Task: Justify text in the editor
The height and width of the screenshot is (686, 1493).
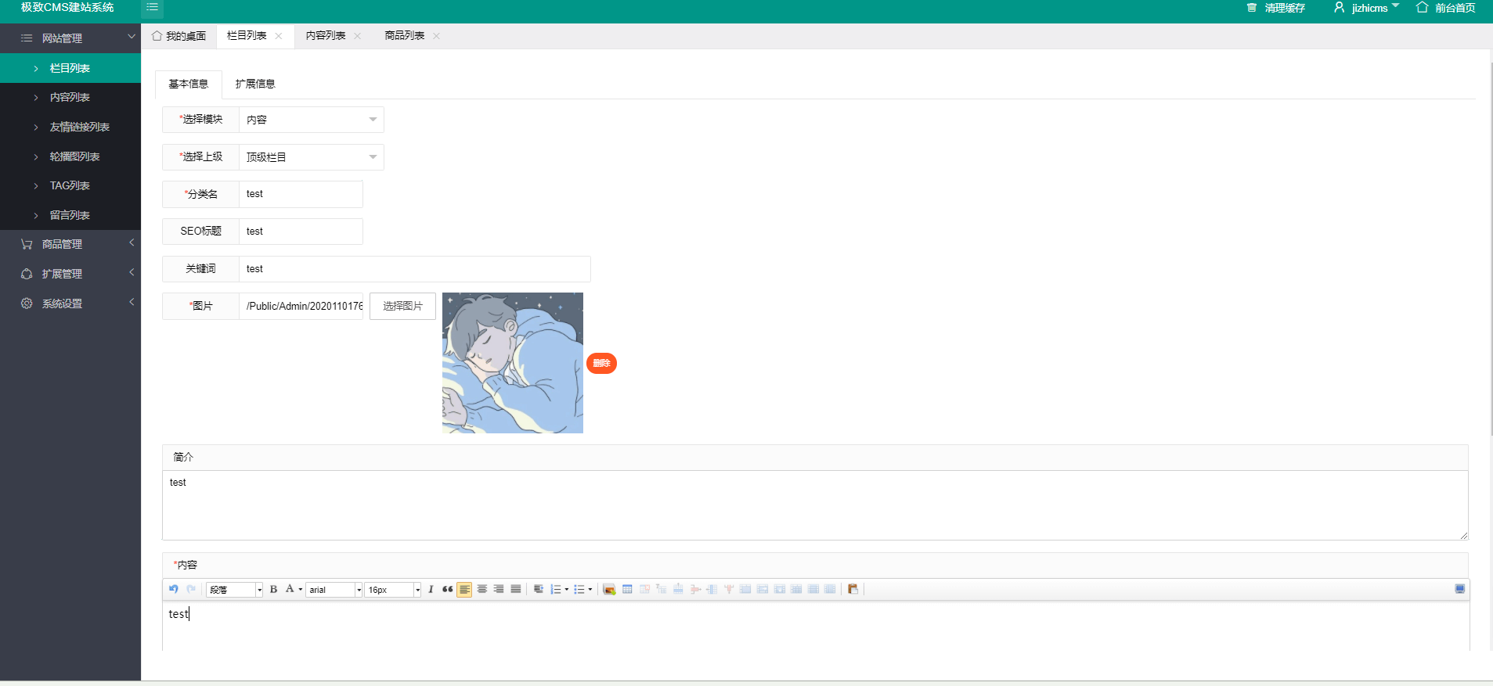Action: (516, 589)
